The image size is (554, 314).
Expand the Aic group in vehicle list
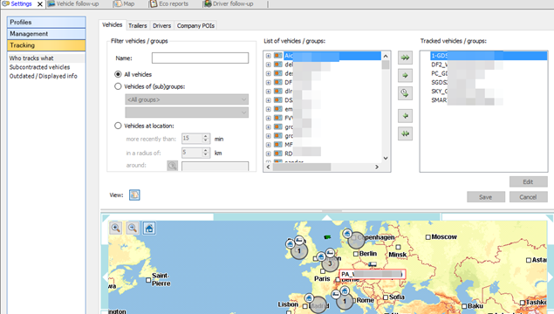pyautogui.click(x=268, y=56)
